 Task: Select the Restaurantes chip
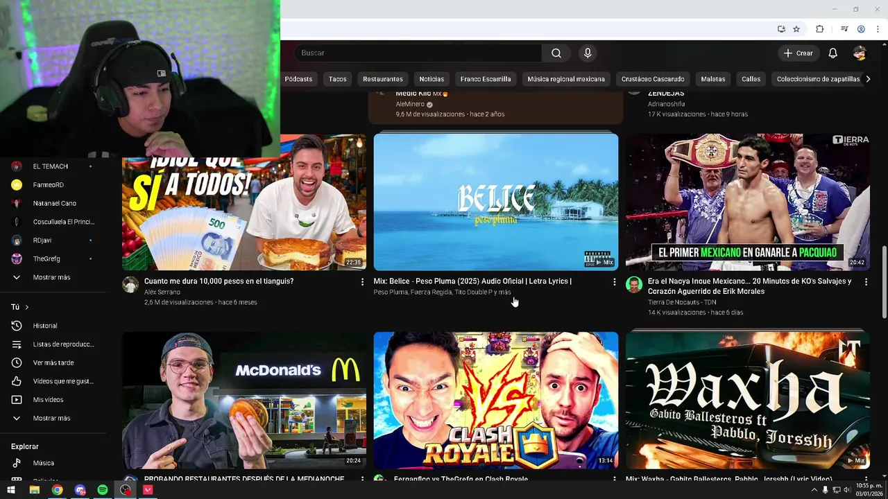click(383, 79)
